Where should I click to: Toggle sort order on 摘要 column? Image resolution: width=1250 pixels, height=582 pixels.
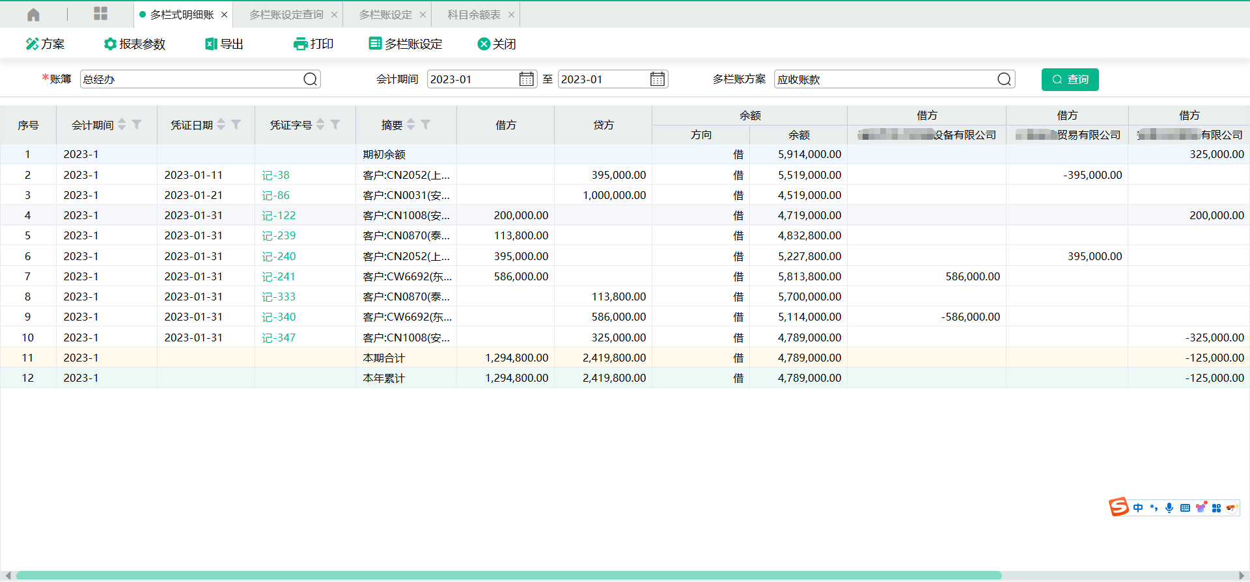point(411,124)
